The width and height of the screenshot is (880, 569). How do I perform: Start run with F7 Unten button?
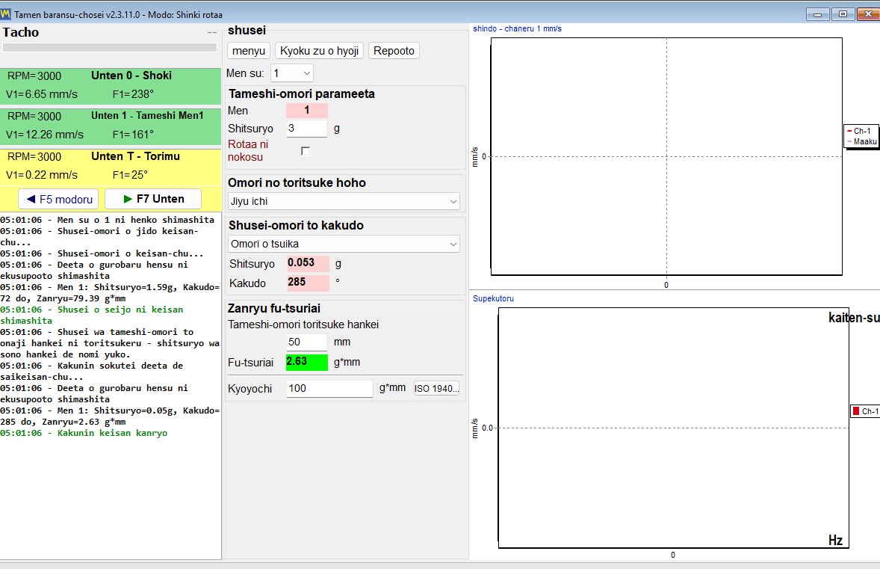pos(152,199)
